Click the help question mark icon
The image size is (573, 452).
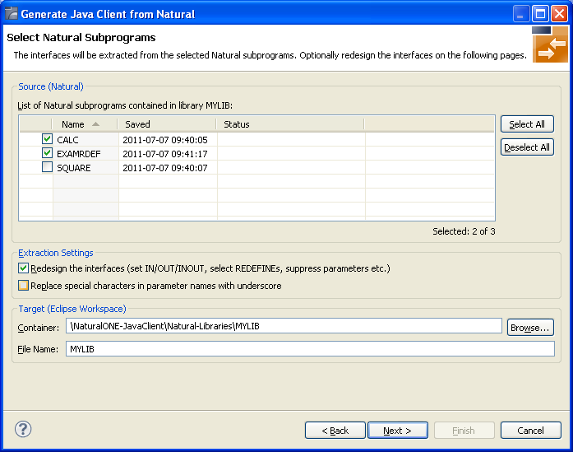pos(23,429)
